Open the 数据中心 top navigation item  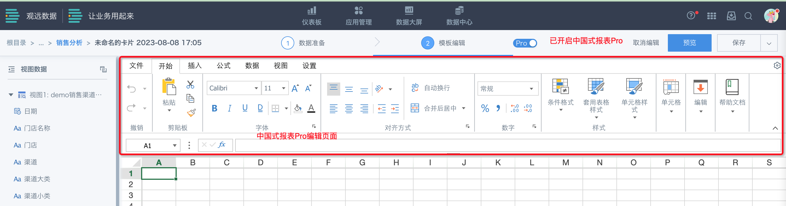point(459,16)
